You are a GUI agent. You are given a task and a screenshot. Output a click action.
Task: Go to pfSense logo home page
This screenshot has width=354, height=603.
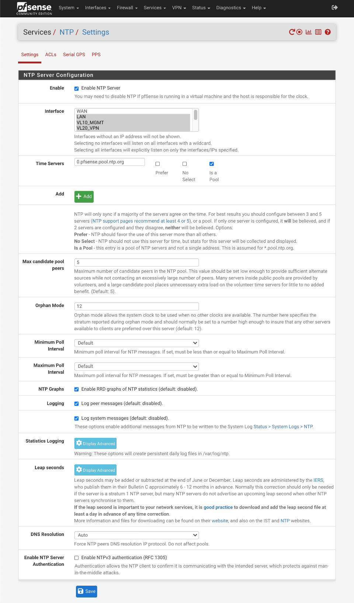point(34,8)
